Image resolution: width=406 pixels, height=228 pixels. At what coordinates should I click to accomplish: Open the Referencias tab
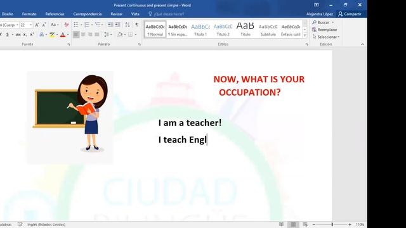point(55,14)
